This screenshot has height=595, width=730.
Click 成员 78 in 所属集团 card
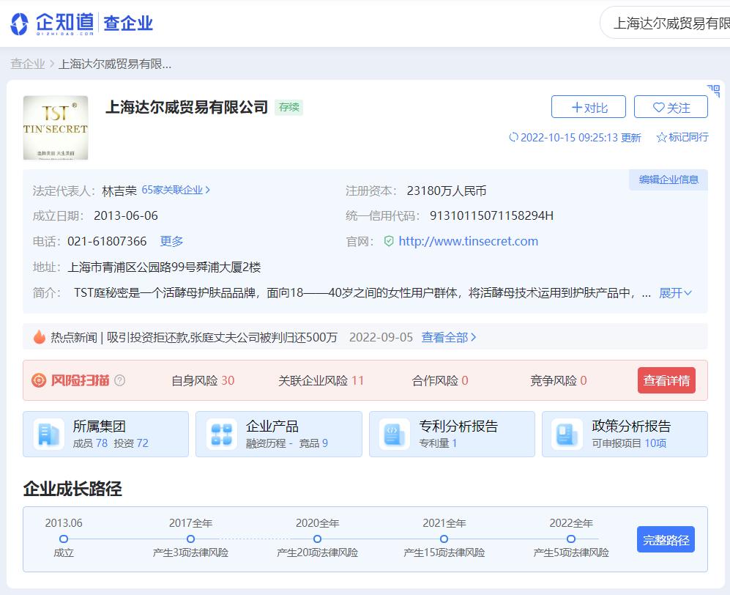[x=90, y=443]
